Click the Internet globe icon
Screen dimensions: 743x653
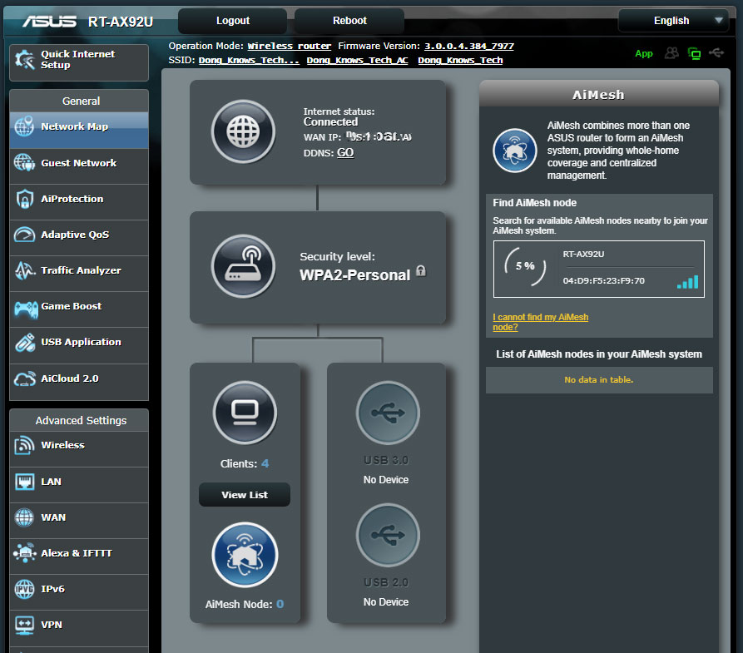(x=243, y=131)
